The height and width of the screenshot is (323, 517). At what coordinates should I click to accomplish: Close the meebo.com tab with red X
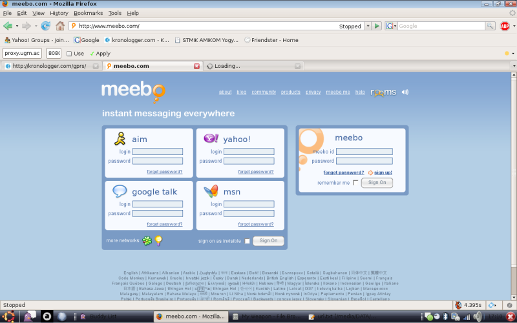197,66
